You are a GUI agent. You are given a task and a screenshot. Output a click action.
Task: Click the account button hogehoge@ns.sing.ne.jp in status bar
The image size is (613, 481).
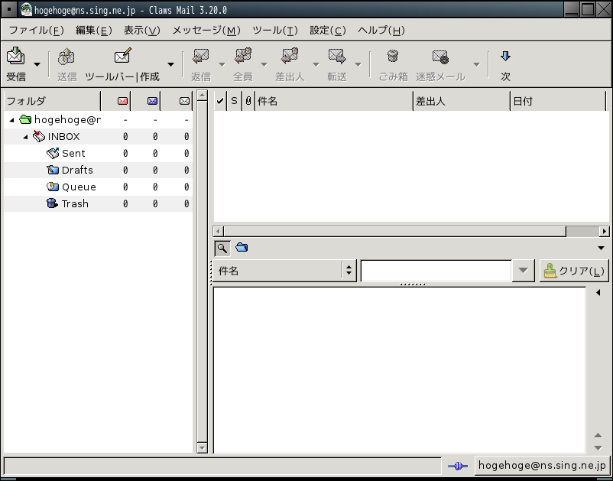pyautogui.click(x=541, y=465)
